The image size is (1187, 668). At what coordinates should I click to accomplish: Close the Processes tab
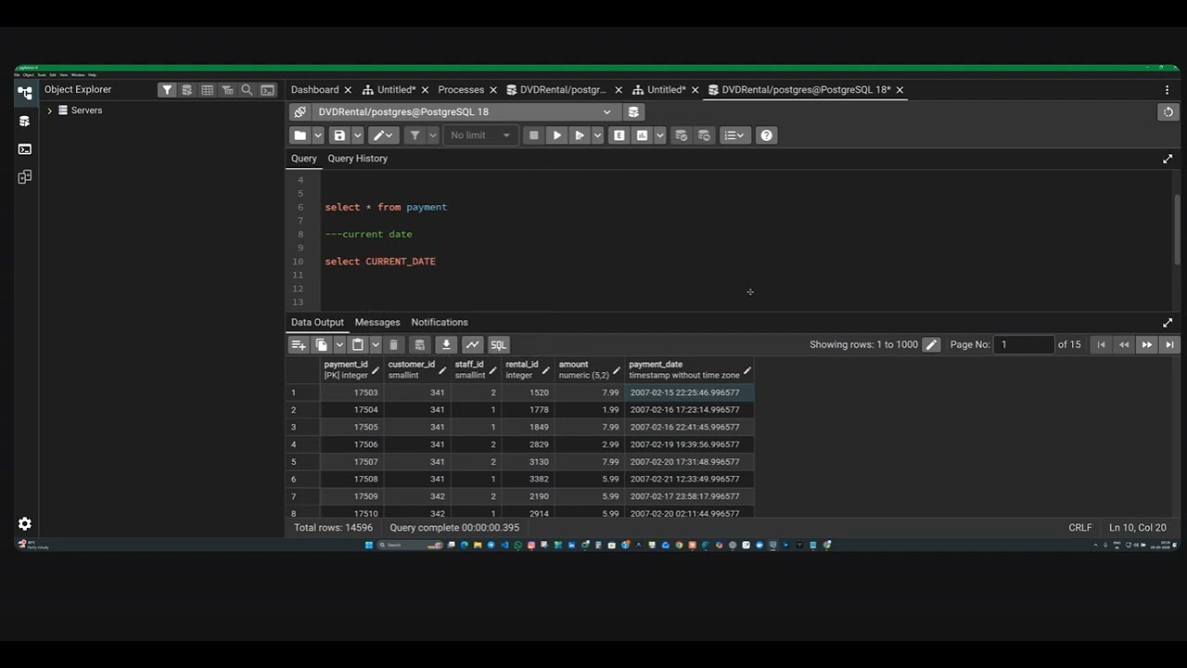493,90
